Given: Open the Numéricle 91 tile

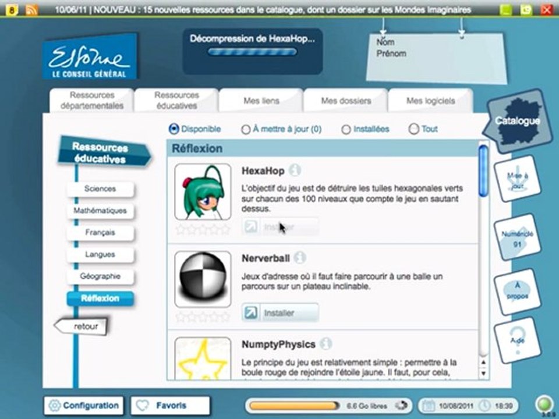Looking at the screenshot, I should 518,237.
